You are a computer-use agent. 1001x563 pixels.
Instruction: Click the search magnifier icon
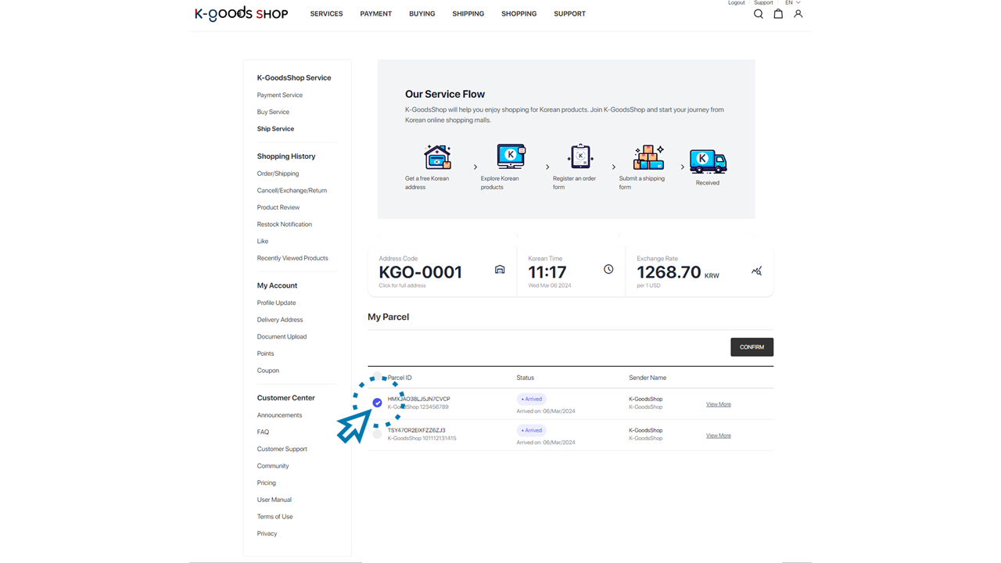point(758,14)
